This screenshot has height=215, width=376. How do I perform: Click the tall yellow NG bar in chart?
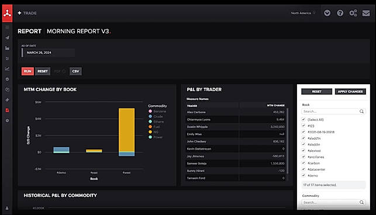[127, 130]
